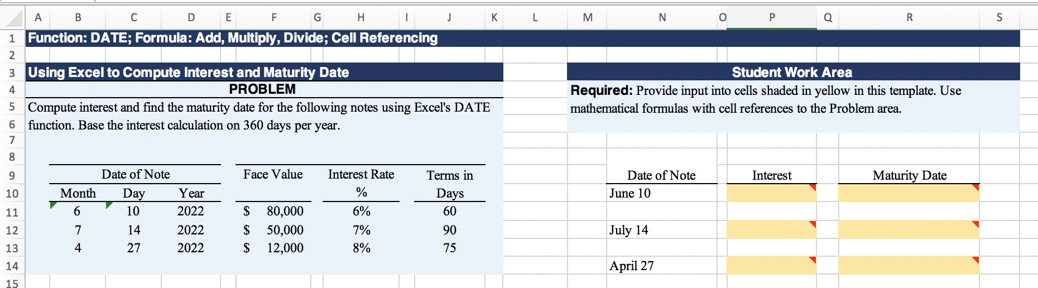1038x288 pixels.
Task: Select month cell containing 6
Action: (77, 212)
